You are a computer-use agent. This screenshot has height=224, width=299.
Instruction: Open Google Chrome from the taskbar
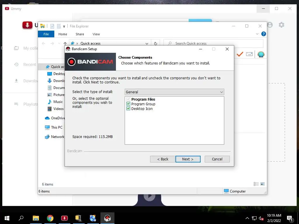[50, 218]
